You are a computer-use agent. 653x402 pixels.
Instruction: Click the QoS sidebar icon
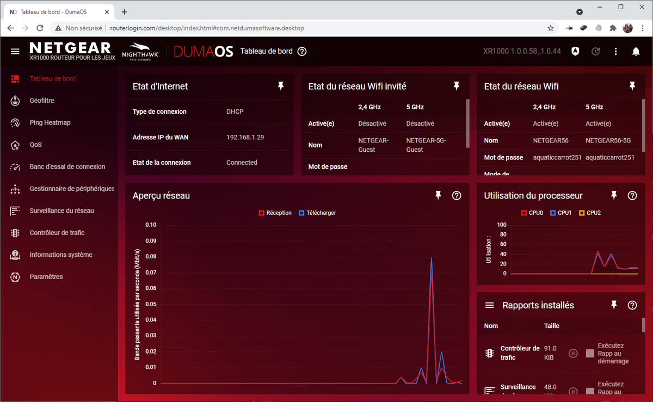(x=15, y=145)
